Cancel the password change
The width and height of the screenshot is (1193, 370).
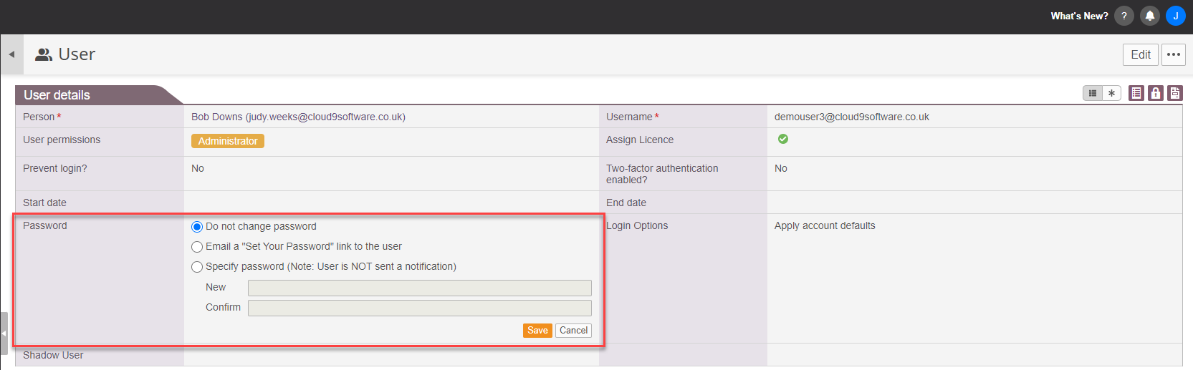pyautogui.click(x=573, y=330)
